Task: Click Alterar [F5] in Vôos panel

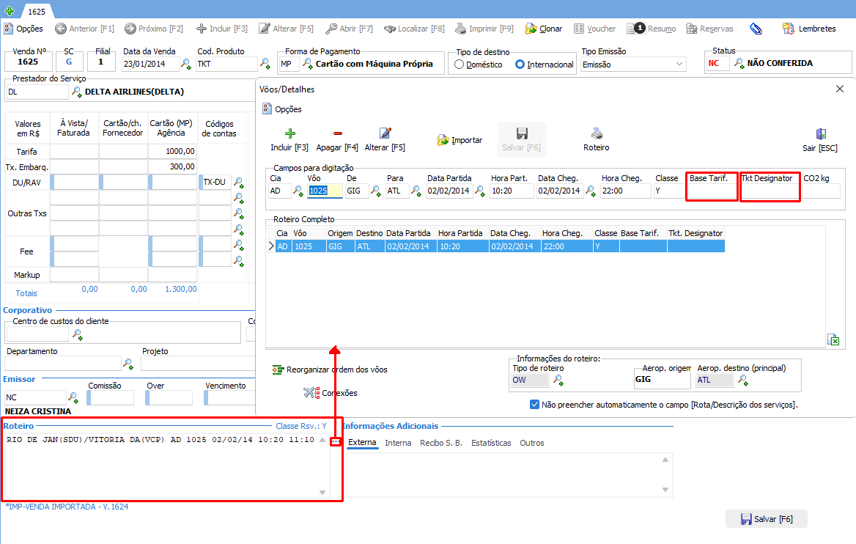Action: point(385,140)
